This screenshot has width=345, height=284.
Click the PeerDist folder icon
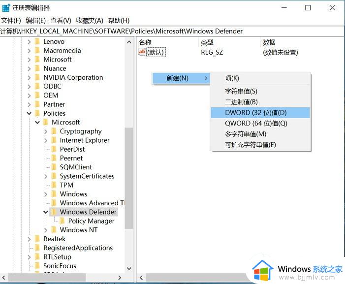click(x=54, y=149)
